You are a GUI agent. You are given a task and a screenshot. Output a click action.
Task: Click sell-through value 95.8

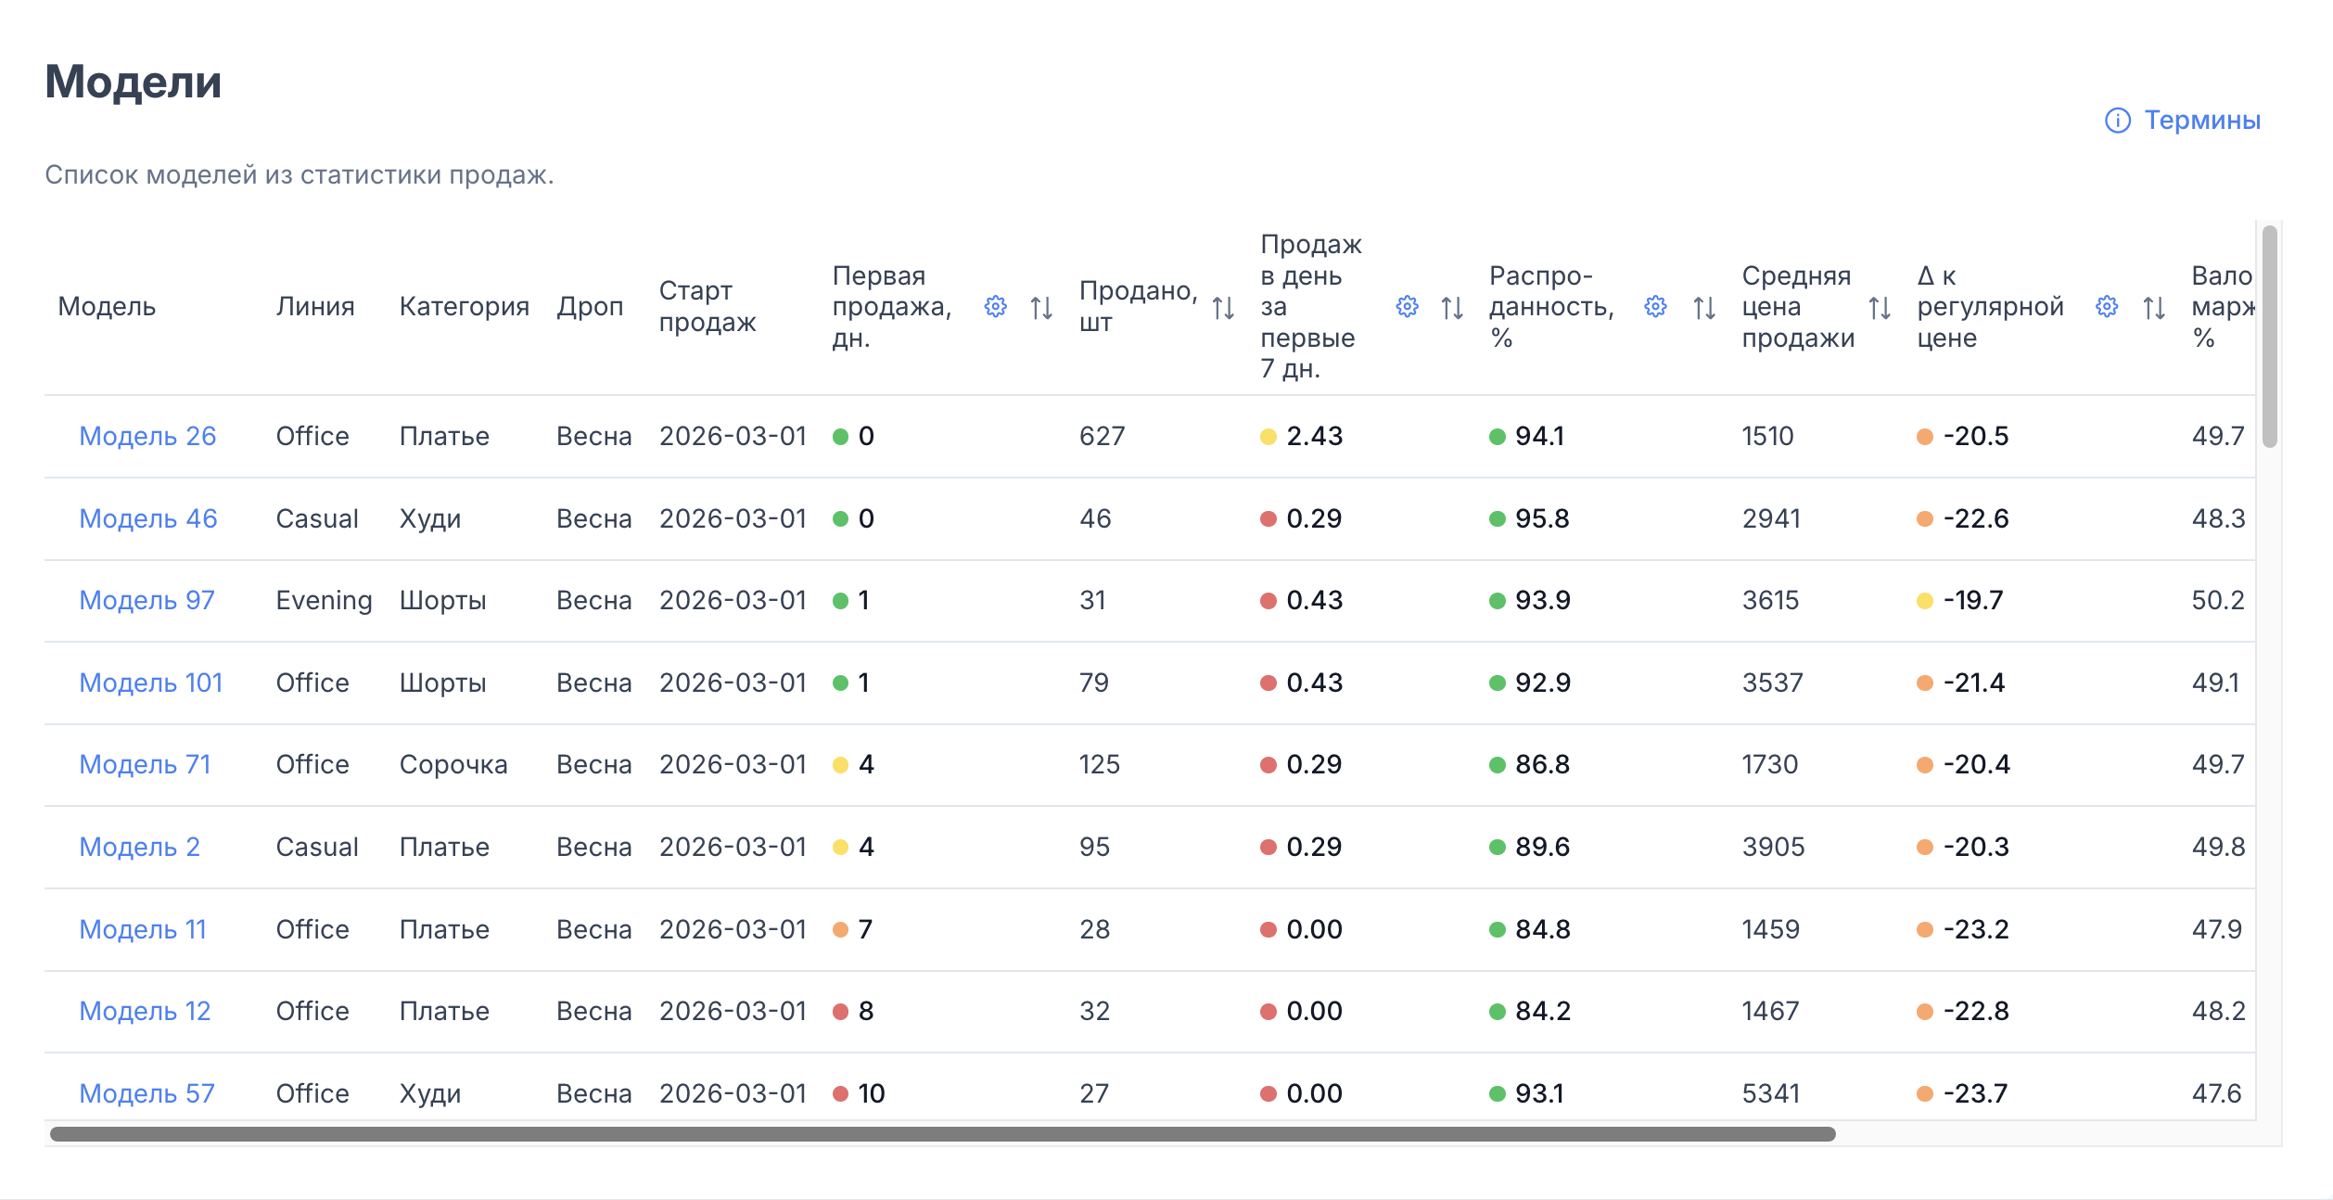1542,518
